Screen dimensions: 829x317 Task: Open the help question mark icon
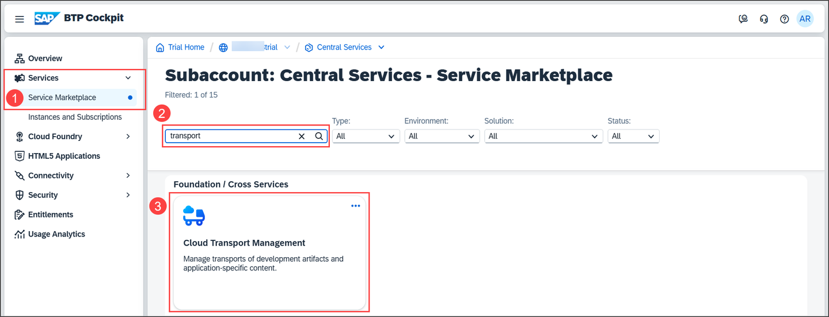[x=784, y=19]
